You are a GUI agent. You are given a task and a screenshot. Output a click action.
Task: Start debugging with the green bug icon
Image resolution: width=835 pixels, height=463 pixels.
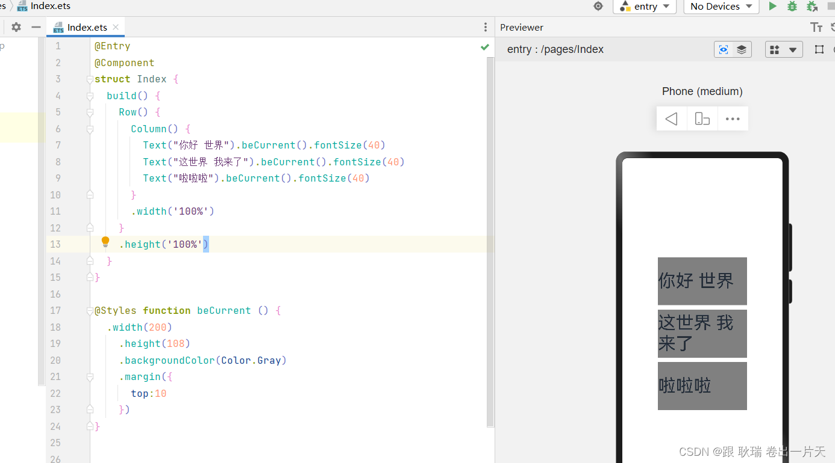click(x=792, y=6)
